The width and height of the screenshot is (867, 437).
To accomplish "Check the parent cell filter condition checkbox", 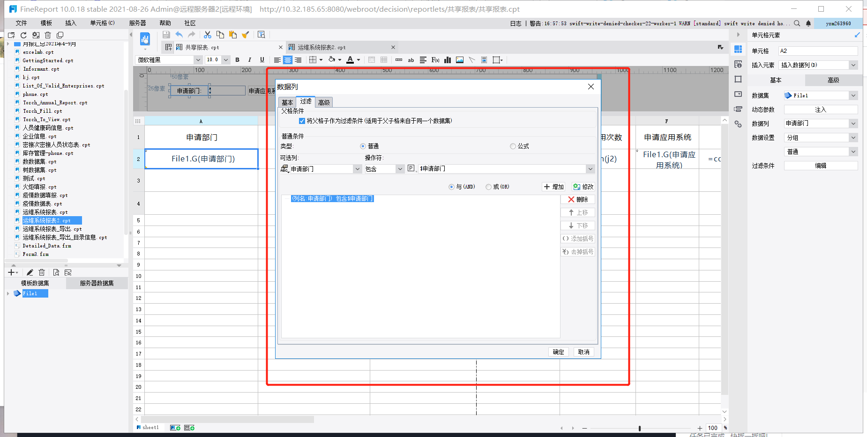I will (302, 121).
